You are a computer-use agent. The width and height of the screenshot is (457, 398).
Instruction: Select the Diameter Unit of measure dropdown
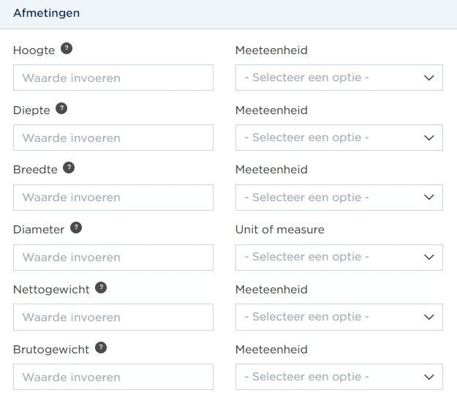339,258
